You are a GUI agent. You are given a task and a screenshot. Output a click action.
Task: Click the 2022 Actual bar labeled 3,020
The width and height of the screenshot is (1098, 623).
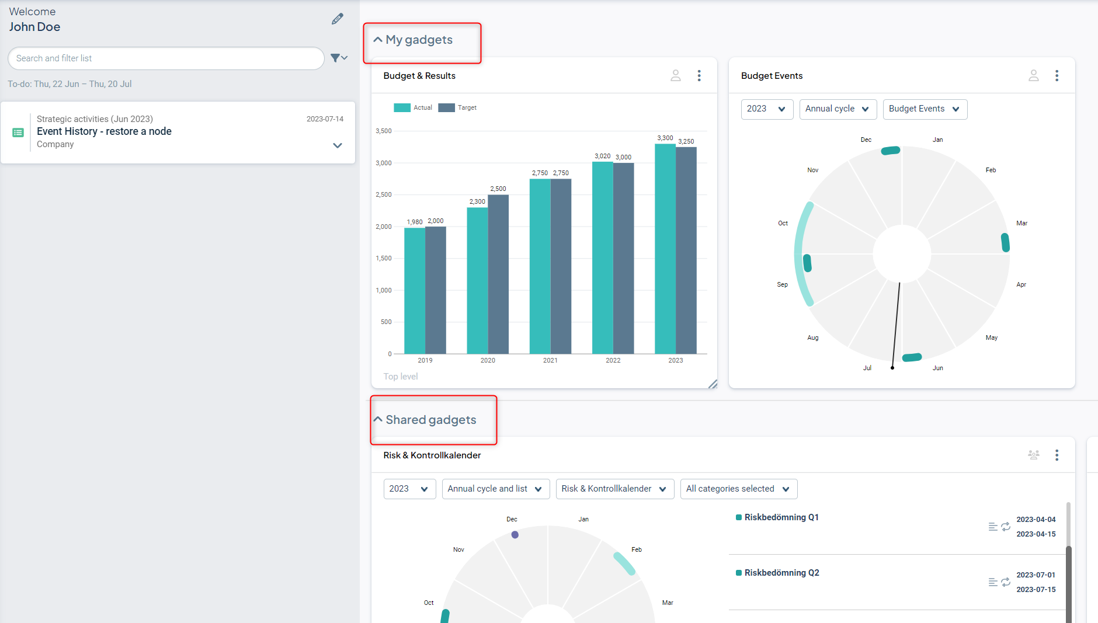tap(603, 257)
